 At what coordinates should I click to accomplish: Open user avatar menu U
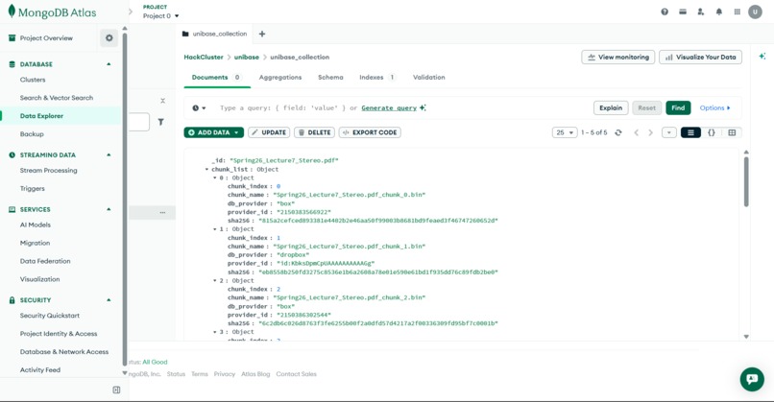pos(755,12)
